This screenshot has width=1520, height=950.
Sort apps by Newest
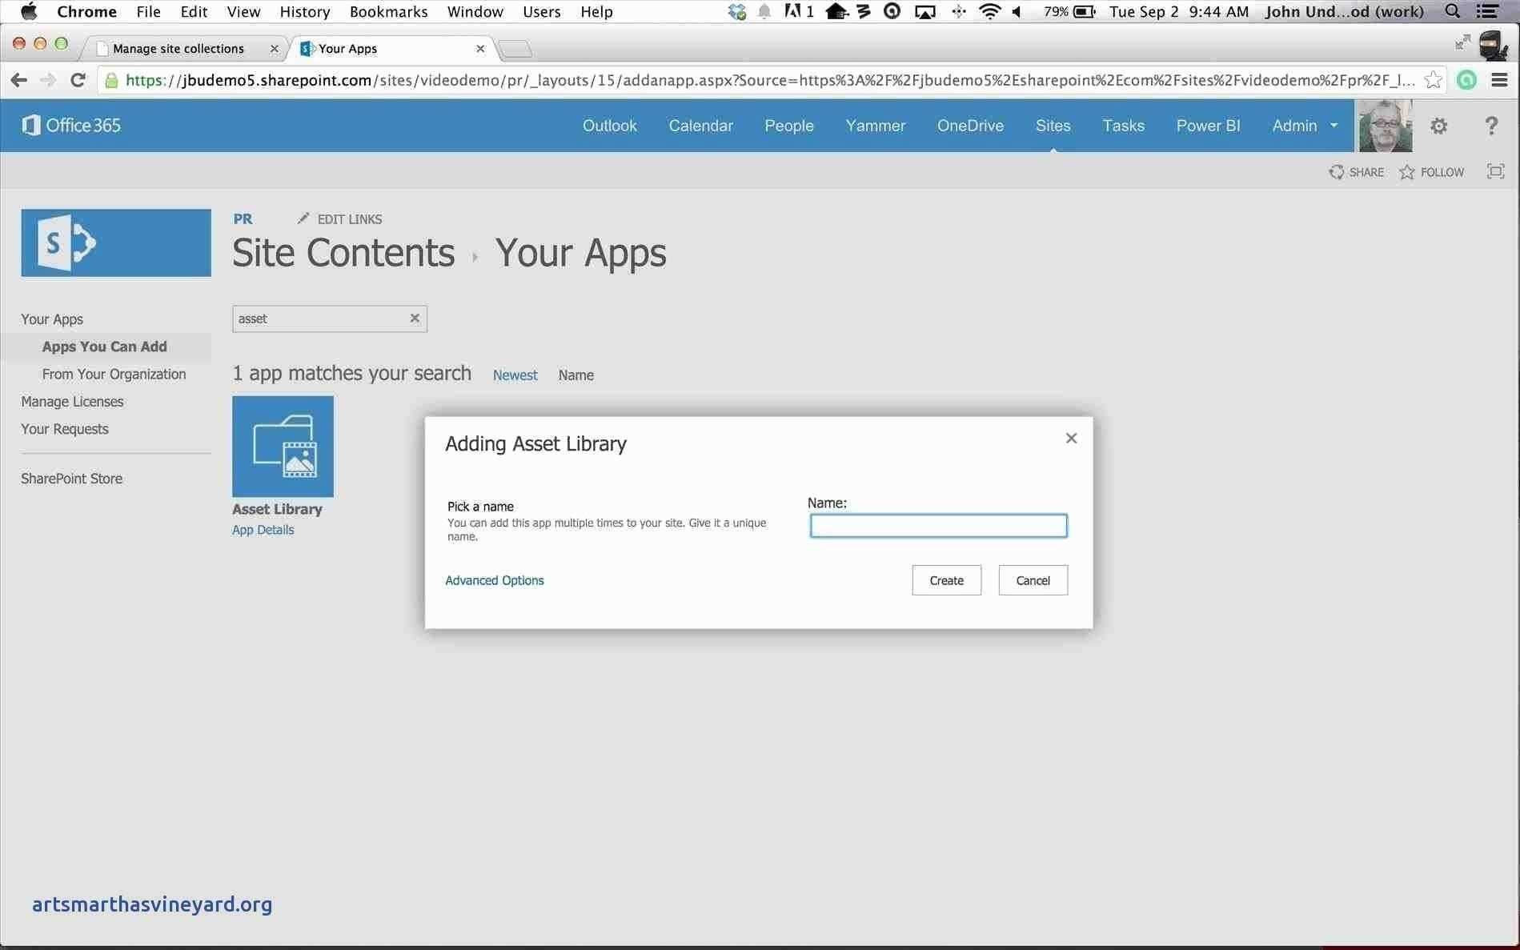(x=515, y=375)
